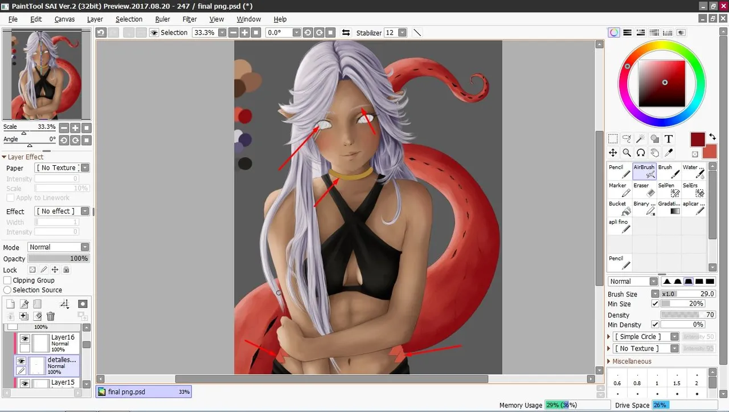The image size is (729, 412).
Task: Uncheck the Min Density checkbox
Action: pos(655,325)
